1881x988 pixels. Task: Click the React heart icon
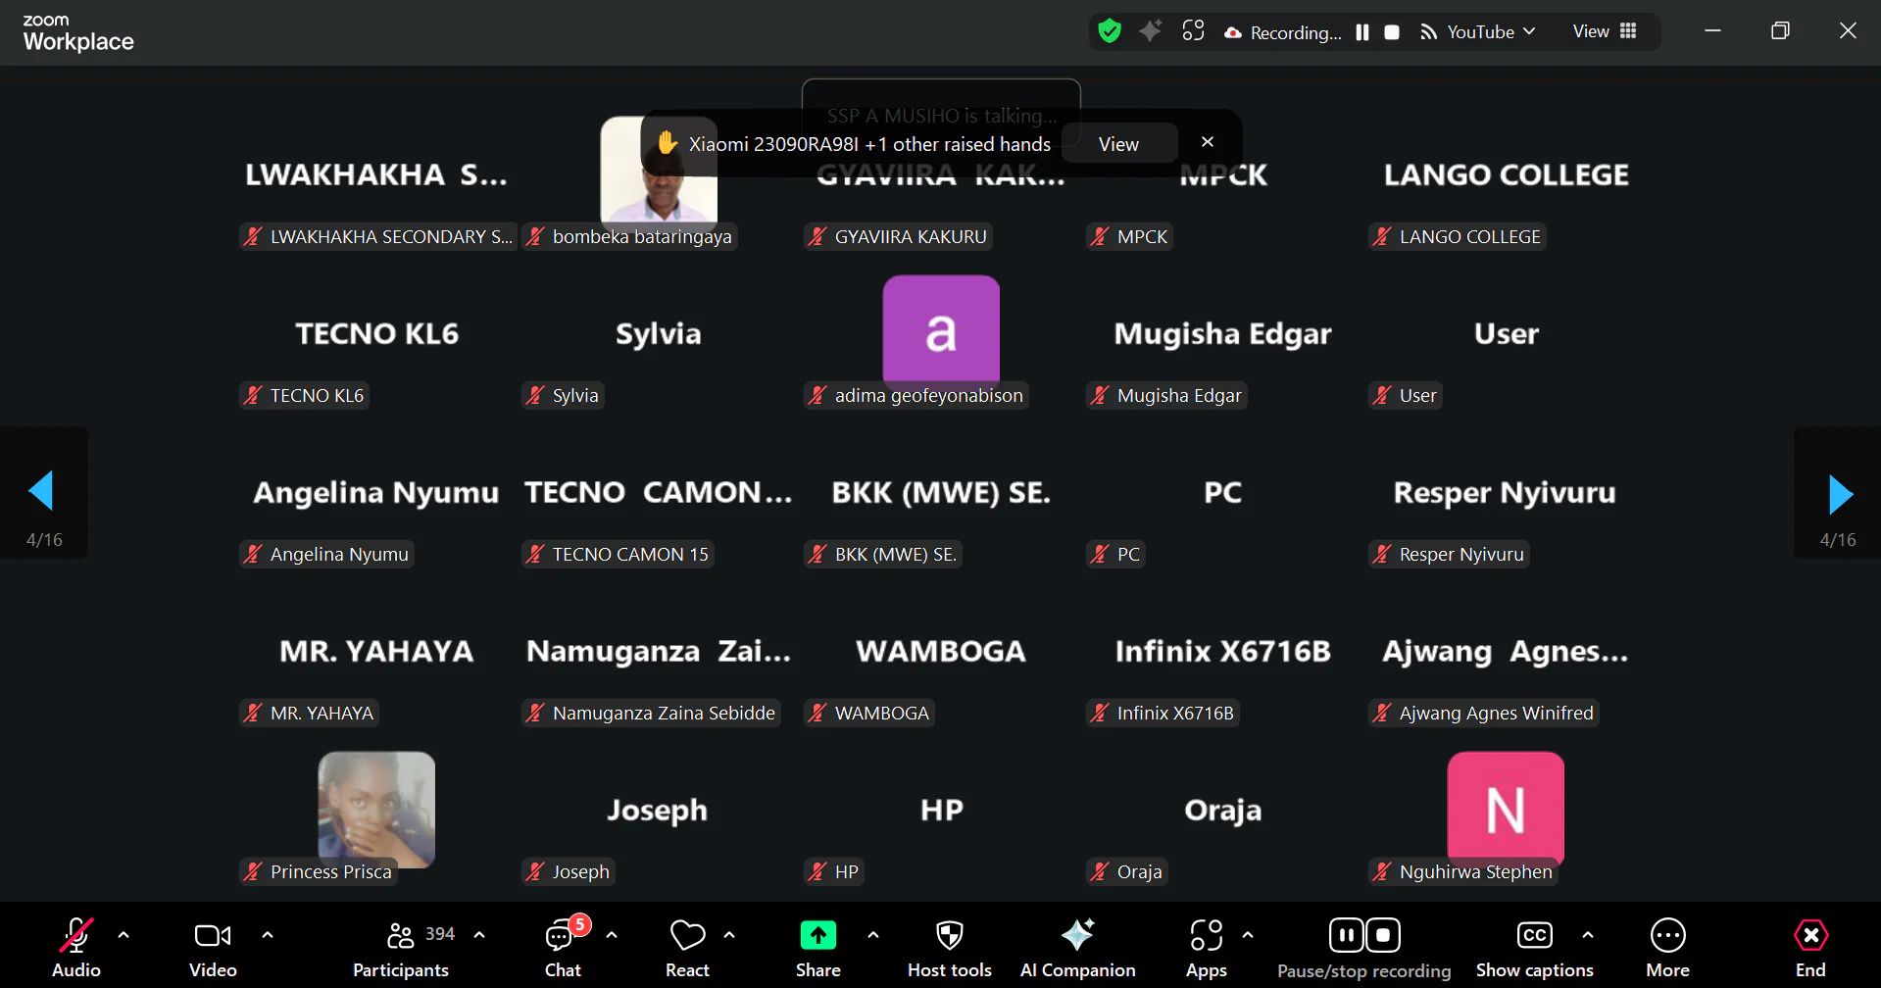pyautogui.click(x=687, y=936)
